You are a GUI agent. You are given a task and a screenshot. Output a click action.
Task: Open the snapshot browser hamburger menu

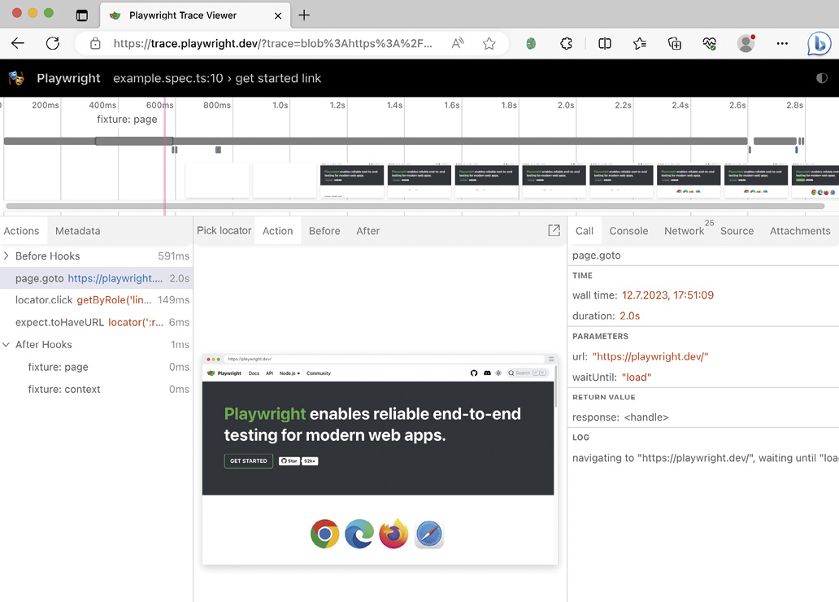(551, 359)
